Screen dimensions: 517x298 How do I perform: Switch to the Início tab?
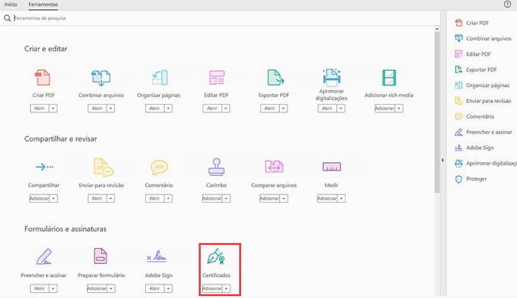click(11, 4)
